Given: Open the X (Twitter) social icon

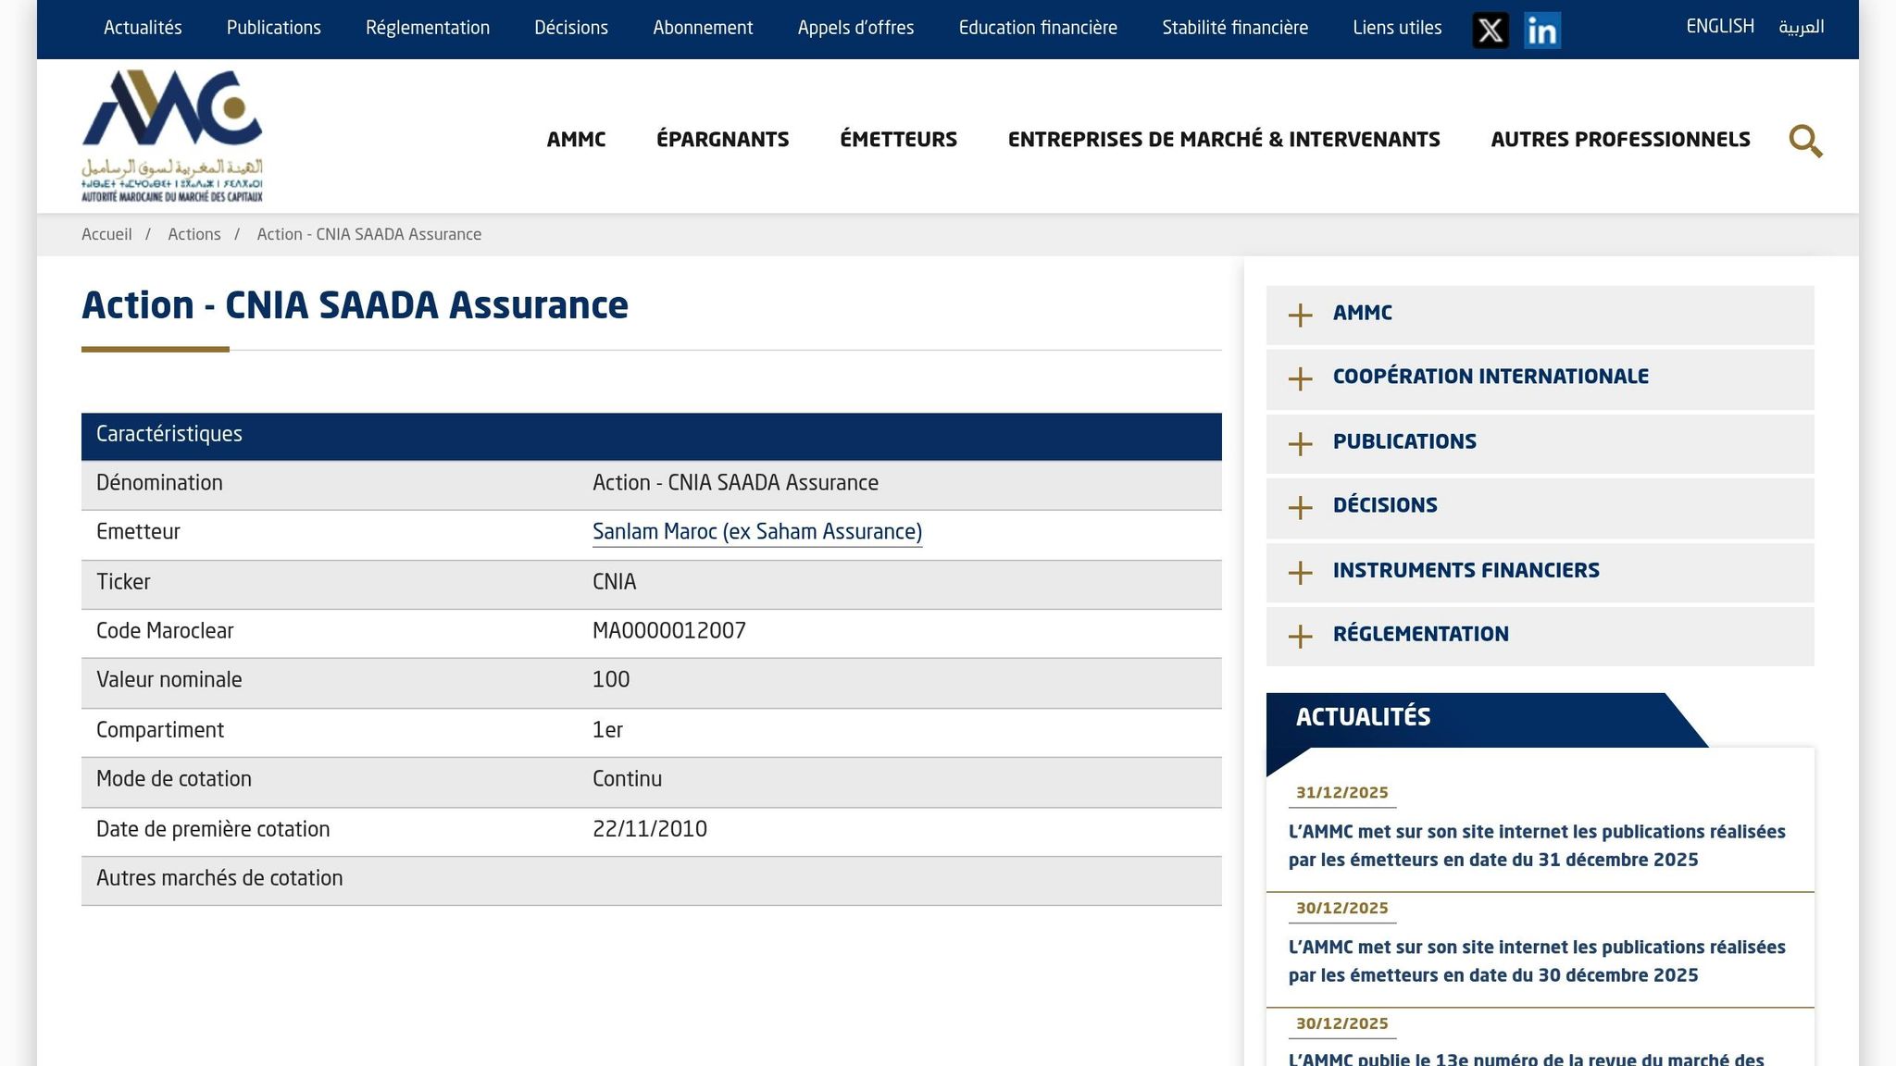Looking at the screenshot, I should 1490,31.
